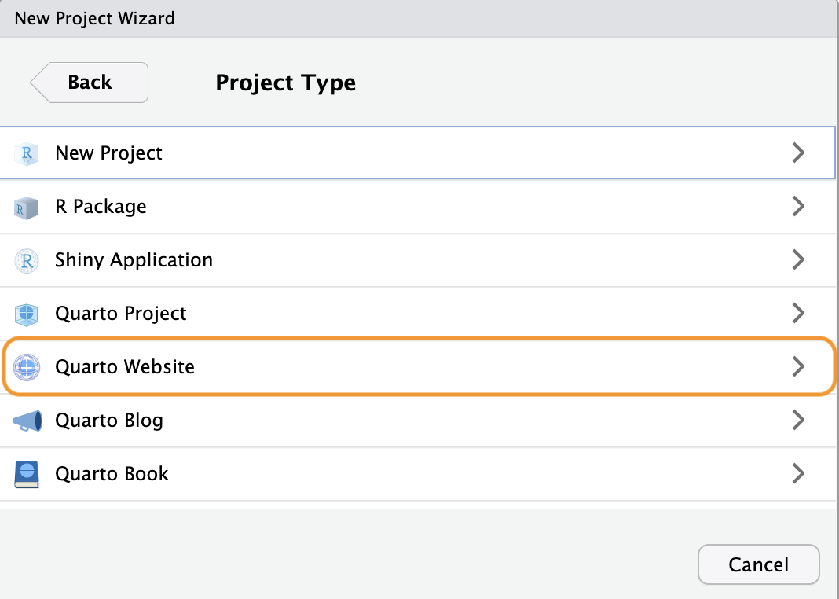Go Back to the previous wizard step

click(x=89, y=82)
